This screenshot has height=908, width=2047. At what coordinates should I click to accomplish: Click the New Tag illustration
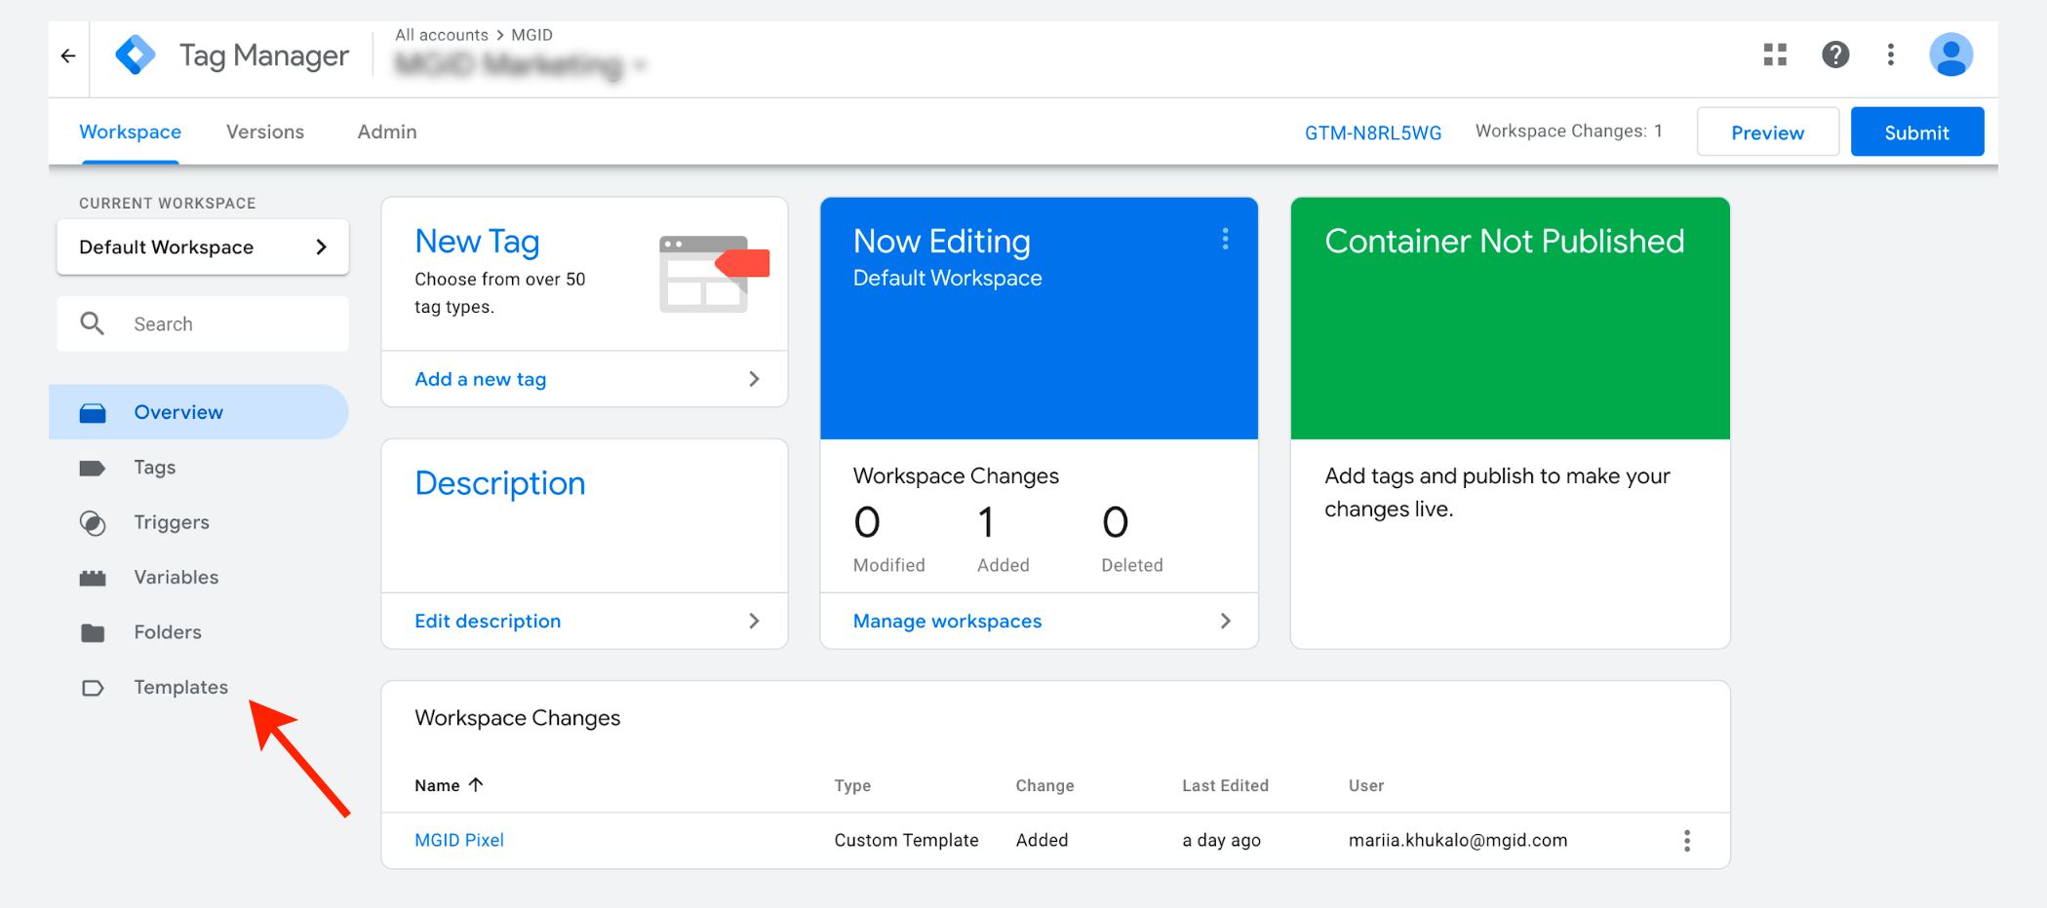pyautogui.click(x=714, y=274)
